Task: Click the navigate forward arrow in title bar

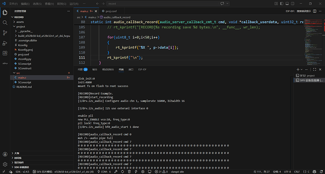Action: tap(103, 3)
